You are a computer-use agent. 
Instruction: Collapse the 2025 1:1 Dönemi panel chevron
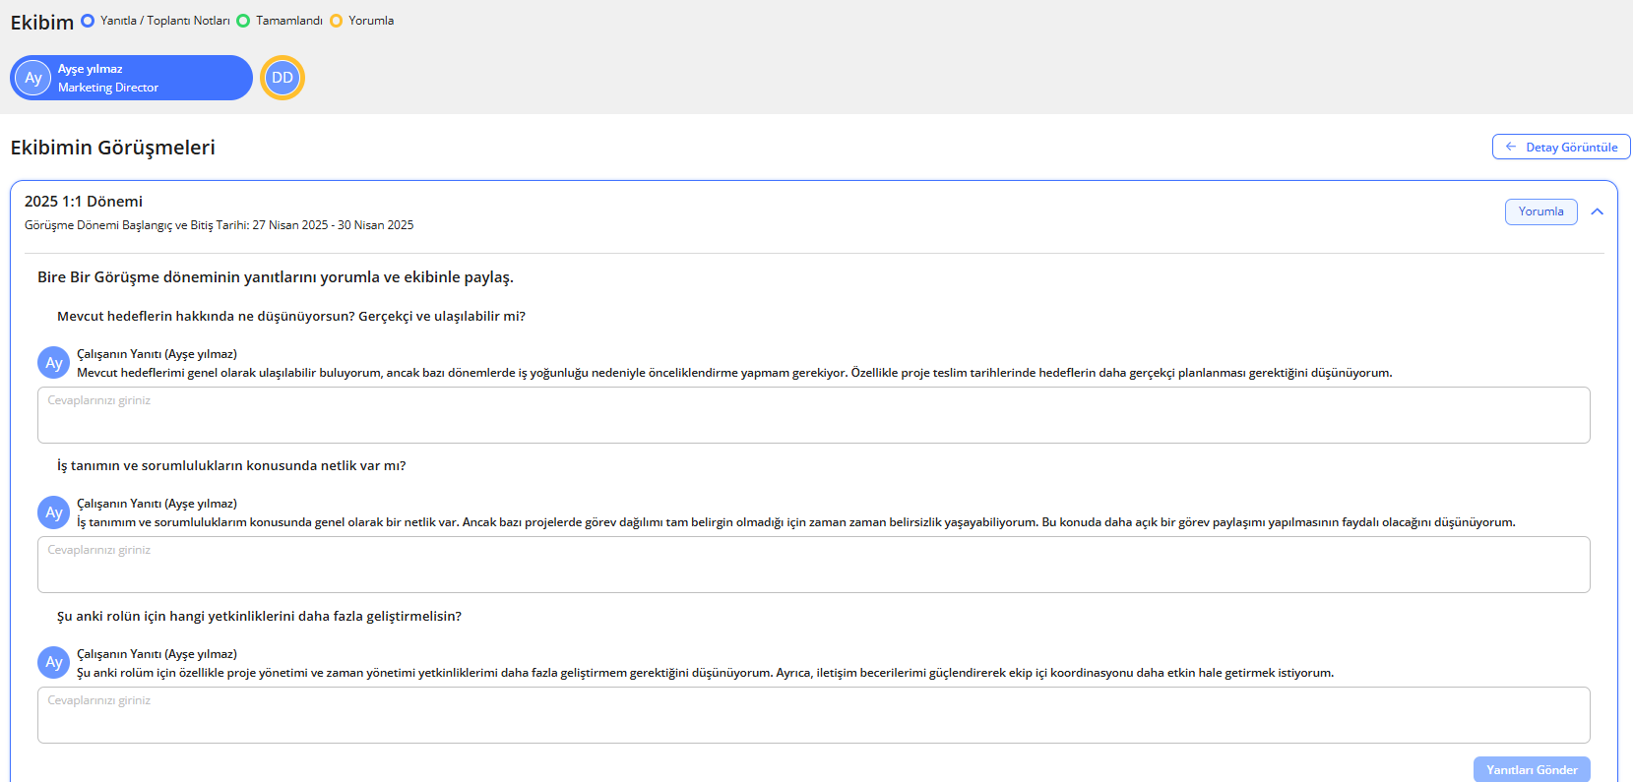point(1597,211)
